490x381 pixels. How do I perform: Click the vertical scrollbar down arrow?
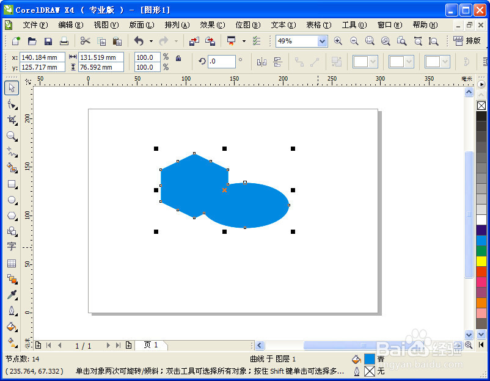pyautogui.click(x=469, y=335)
